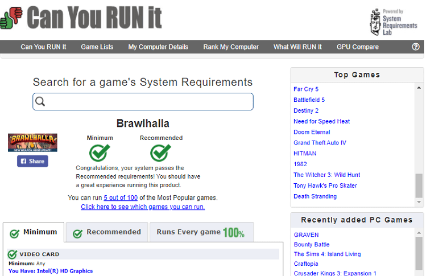Viewport: 426px width, 276px height.
Task: Open Need for Speed Heat link
Action: tap(322, 121)
